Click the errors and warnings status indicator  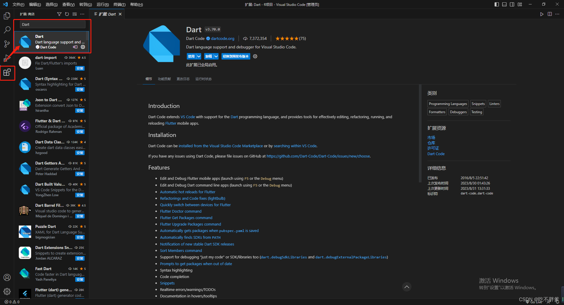coord(12,302)
